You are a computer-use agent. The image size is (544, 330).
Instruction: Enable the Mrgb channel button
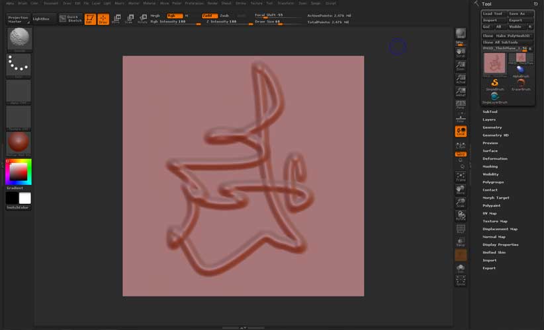(x=155, y=16)
